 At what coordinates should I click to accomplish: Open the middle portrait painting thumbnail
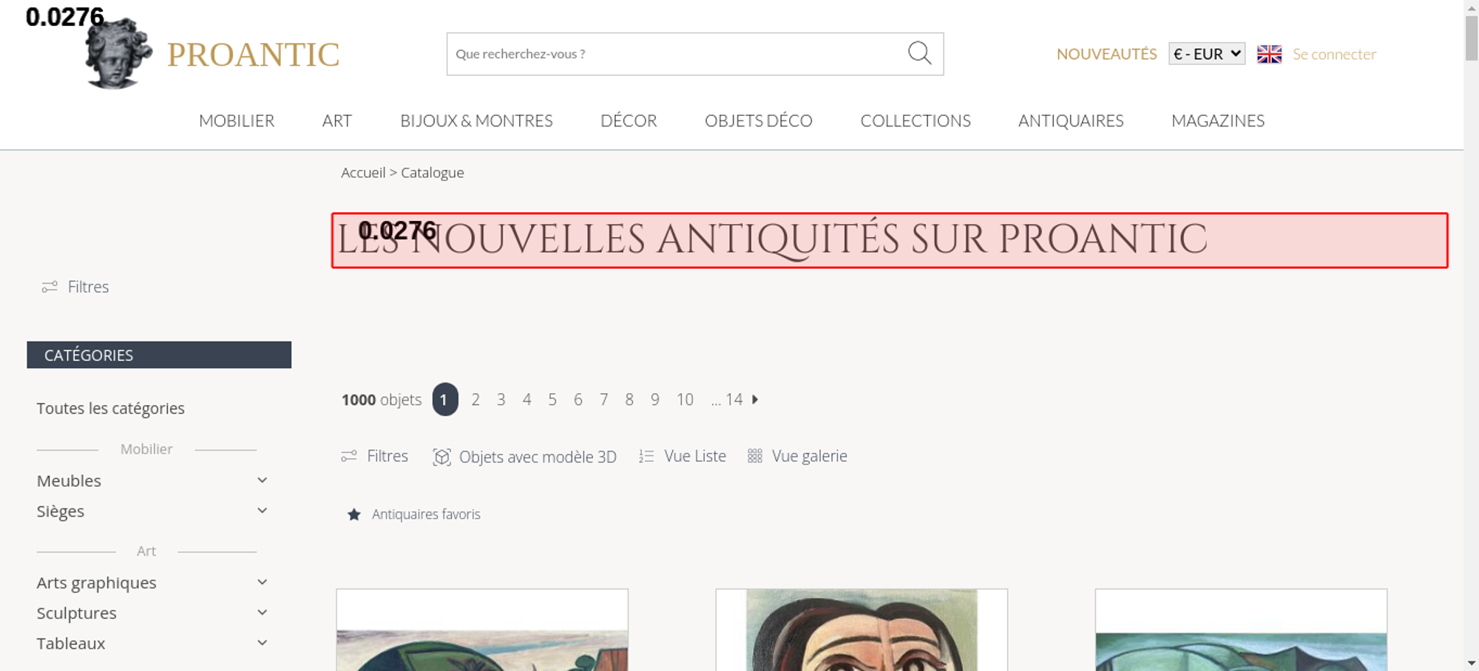(862, 630)
